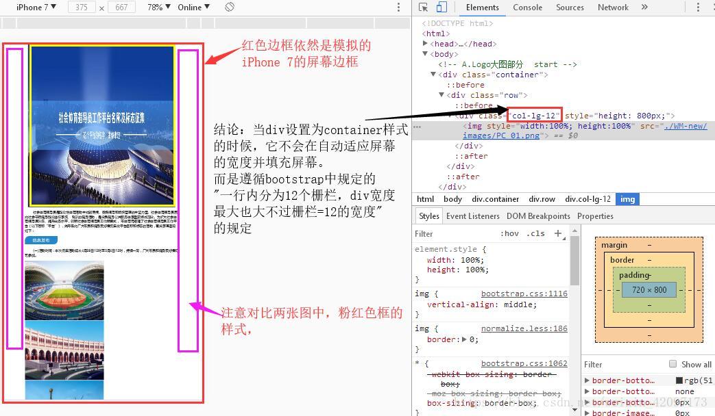Viewport: 715px width, 416px height.
Task: Rotate the device orientation icon
Action: tap(230, 7)
